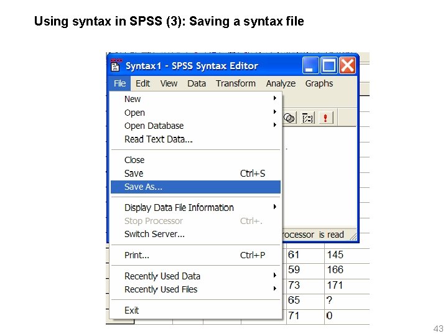The width and height of the screenshot is (448, 336).
Task: Maximize the SPSS Syntax Editor window
Action: (329, 65)
